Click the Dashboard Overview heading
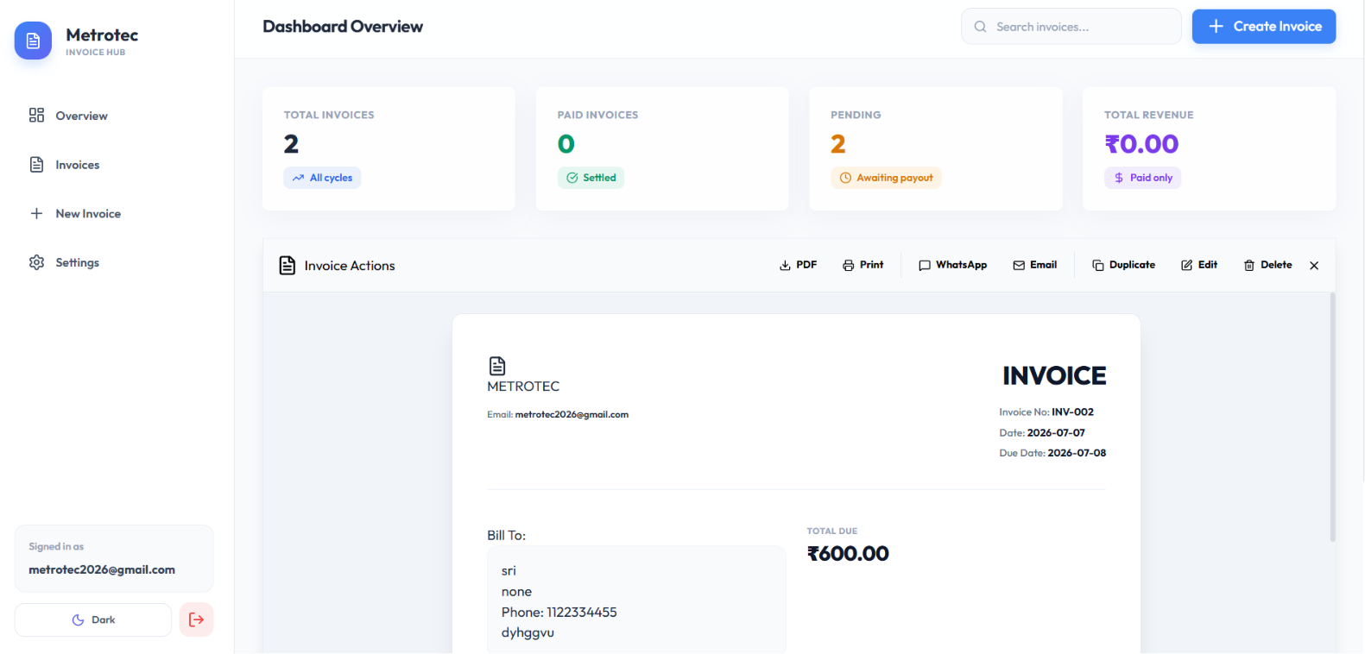 343,27
